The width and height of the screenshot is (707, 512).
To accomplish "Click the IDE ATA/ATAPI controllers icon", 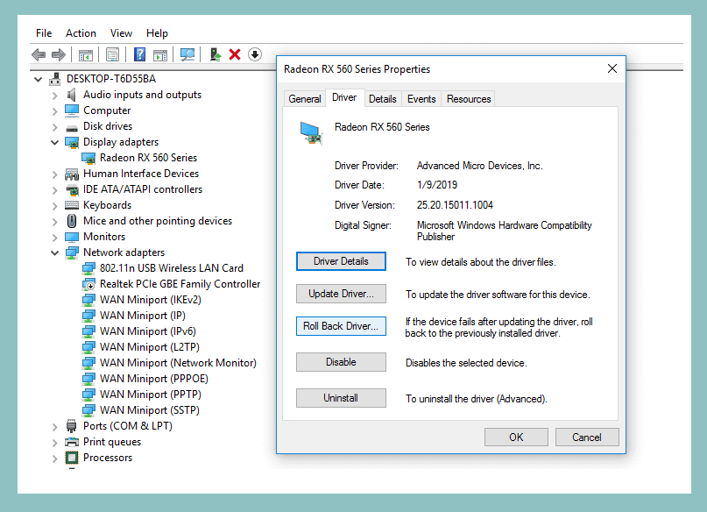I will (x=72, y=189).
